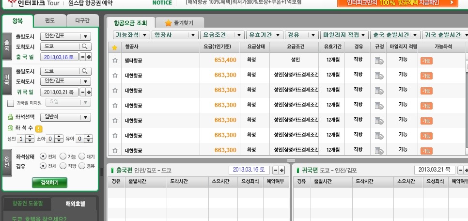Switch to the 편도 trip tab

click(50, 21)
